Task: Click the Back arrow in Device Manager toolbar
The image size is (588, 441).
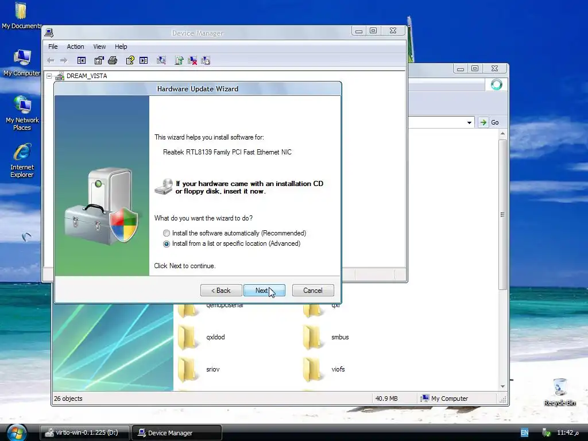Action: [51, 60]
